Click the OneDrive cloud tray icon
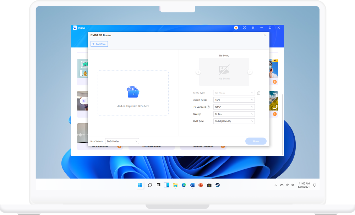This screenshot has width=355, height=215. point(282,185)
